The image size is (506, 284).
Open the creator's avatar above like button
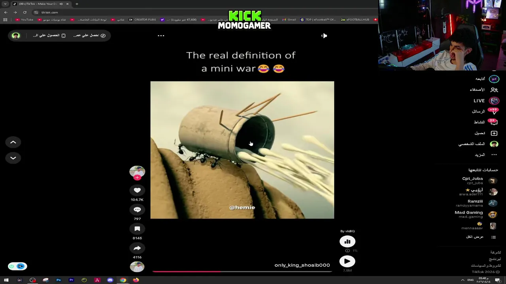tap(137, 172)
